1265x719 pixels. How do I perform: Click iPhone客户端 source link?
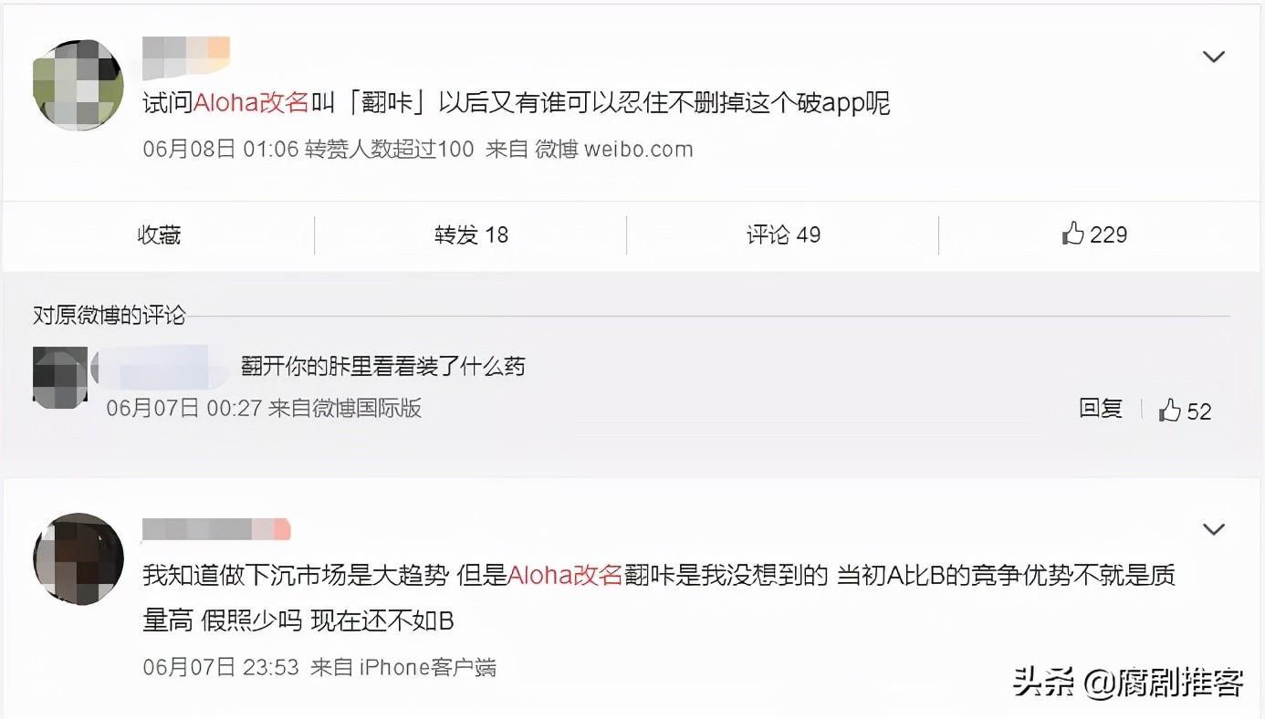click(x=427, y=667)
